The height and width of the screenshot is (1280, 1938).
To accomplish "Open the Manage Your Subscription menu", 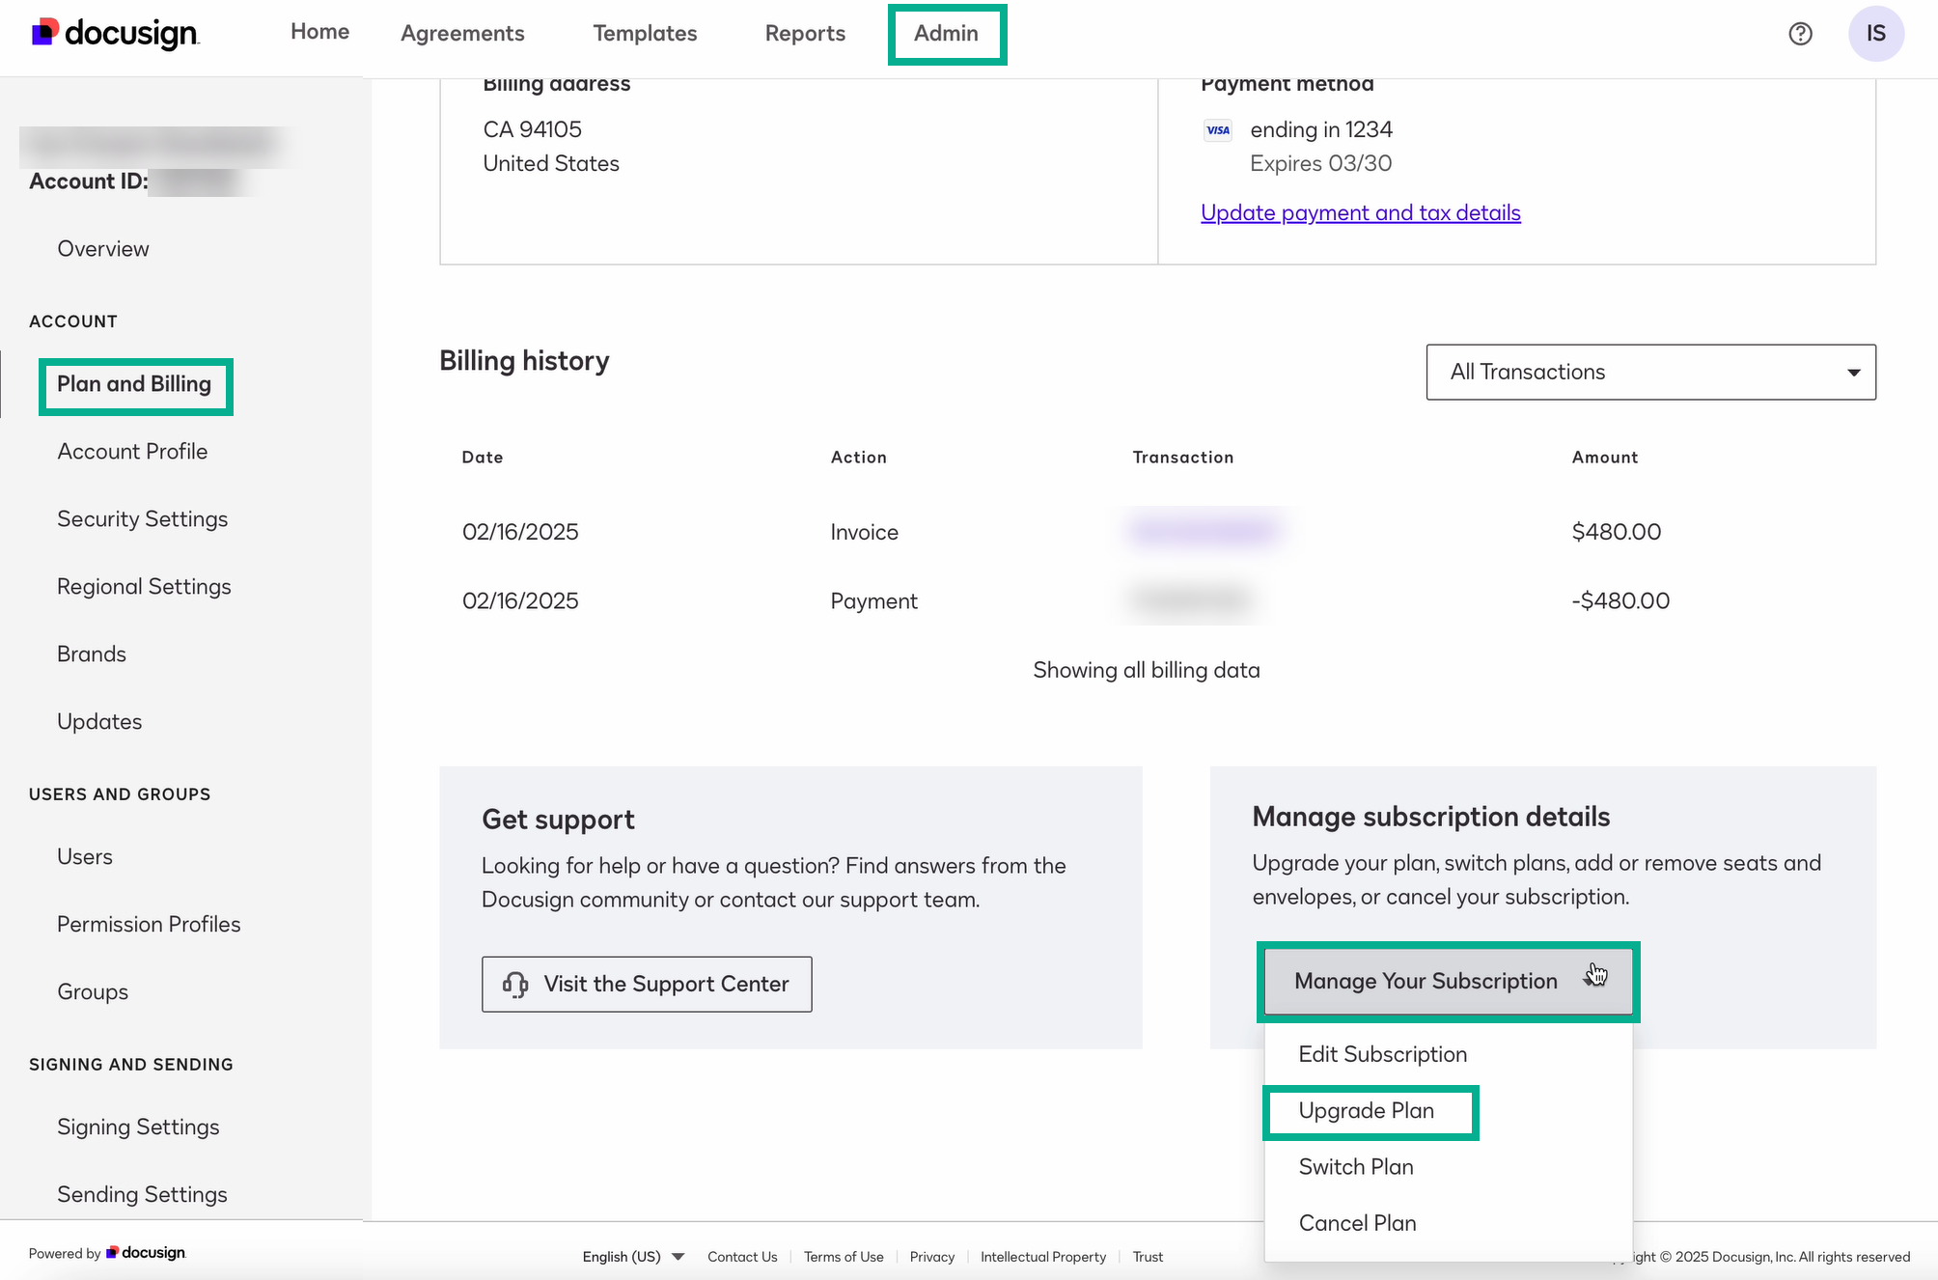I will (1426, 981).
